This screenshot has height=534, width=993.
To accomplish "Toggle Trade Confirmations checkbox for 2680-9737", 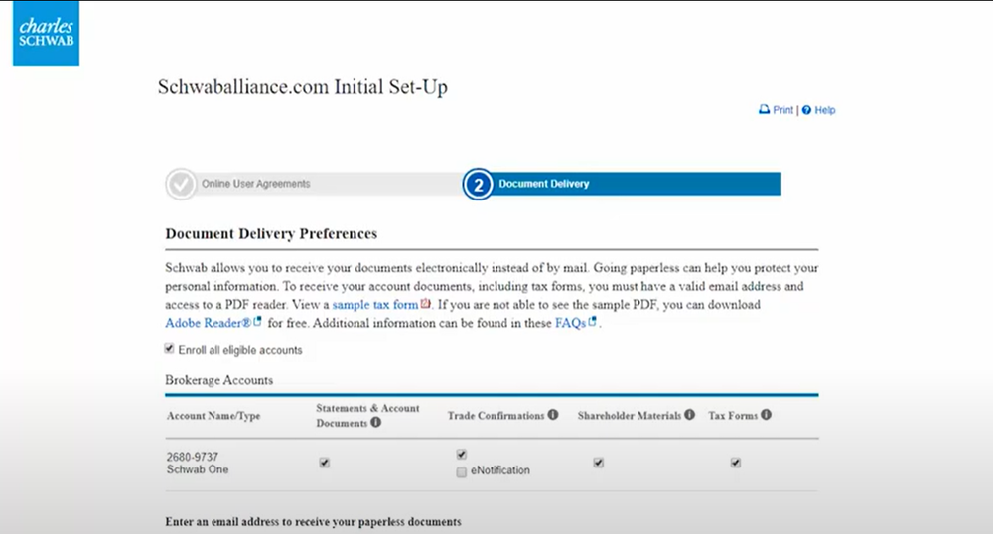I will 461,455.
